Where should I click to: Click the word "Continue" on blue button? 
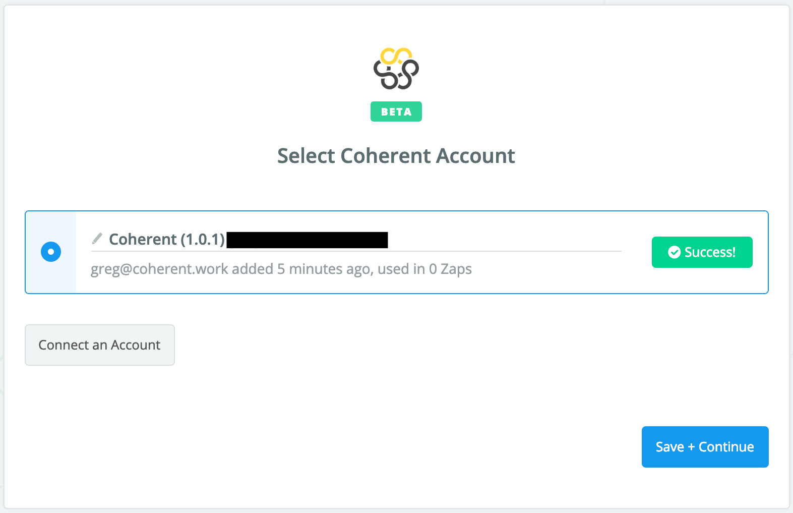pyautogui.click(x=726, y=447)
